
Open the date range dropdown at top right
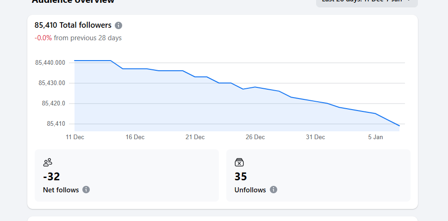tap(367, 1)
